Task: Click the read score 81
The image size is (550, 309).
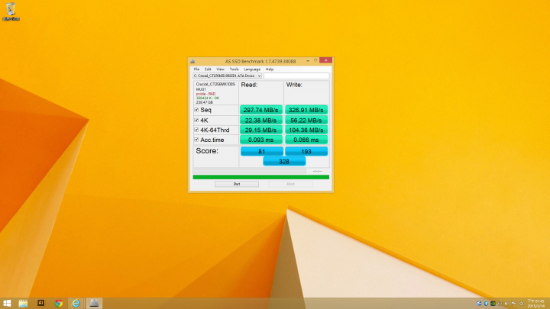Action: (262, 151)
